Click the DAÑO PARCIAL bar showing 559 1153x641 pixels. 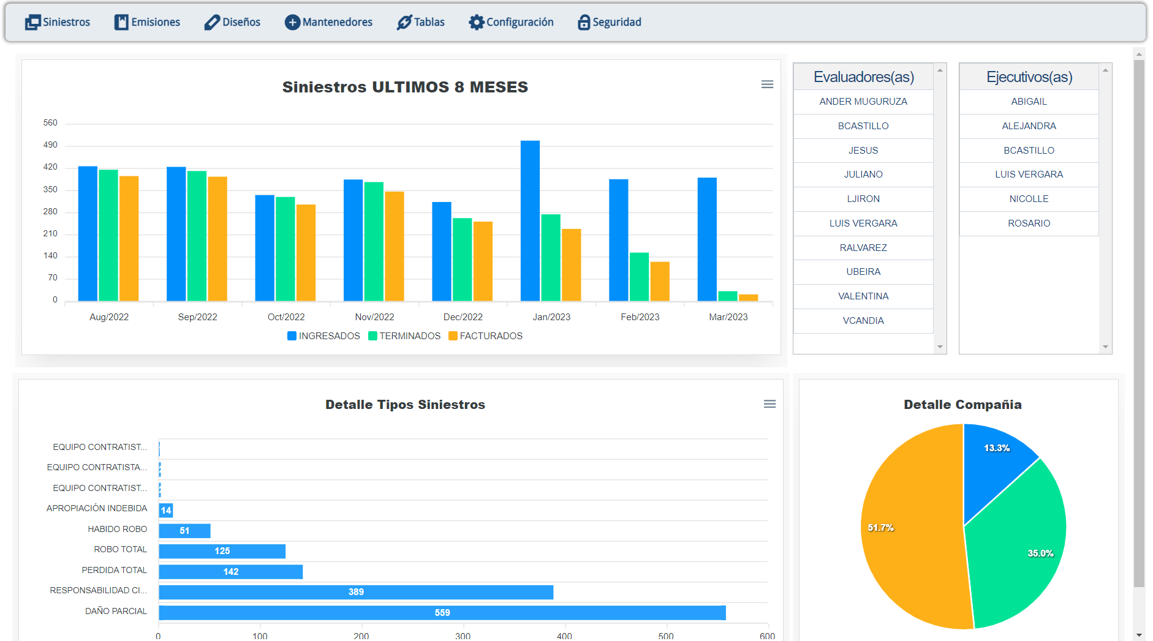tap(442, 613)
